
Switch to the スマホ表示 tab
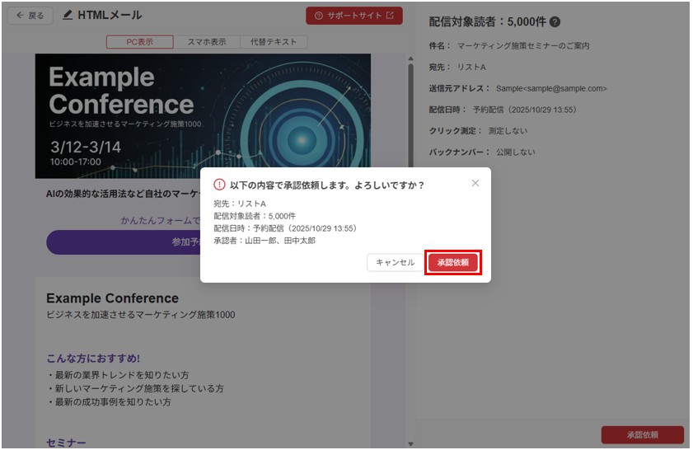coord(207,42)
